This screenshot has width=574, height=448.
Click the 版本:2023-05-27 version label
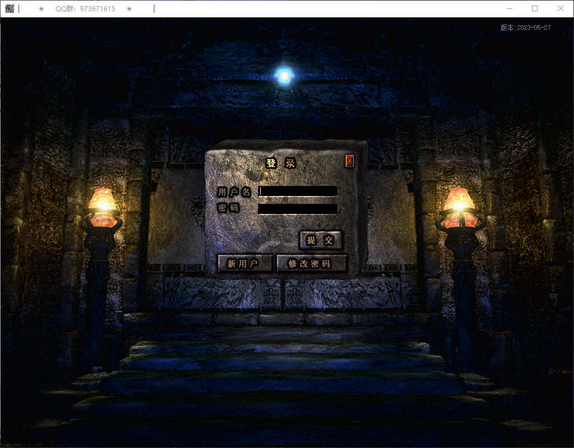[x=525, y=27]
